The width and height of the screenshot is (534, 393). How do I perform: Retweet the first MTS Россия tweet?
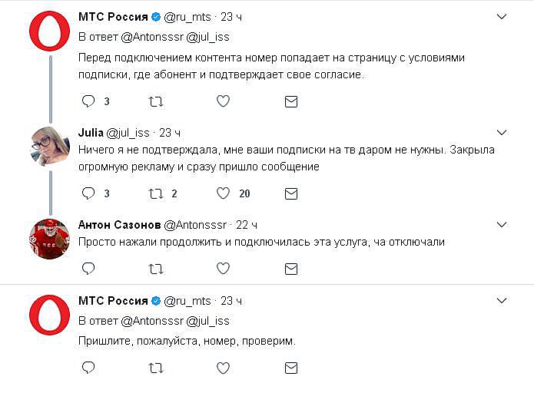point(155,101)
